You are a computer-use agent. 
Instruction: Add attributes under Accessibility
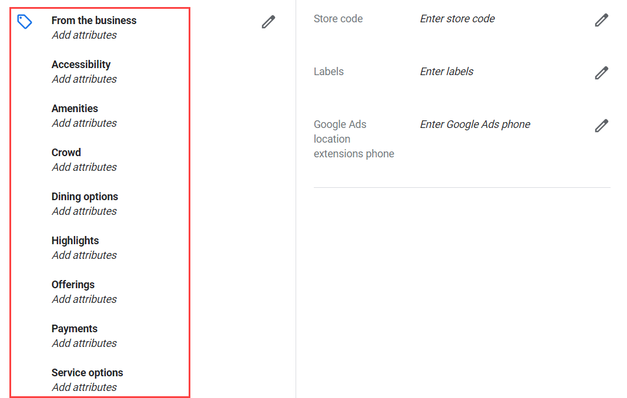click(85, 79)
